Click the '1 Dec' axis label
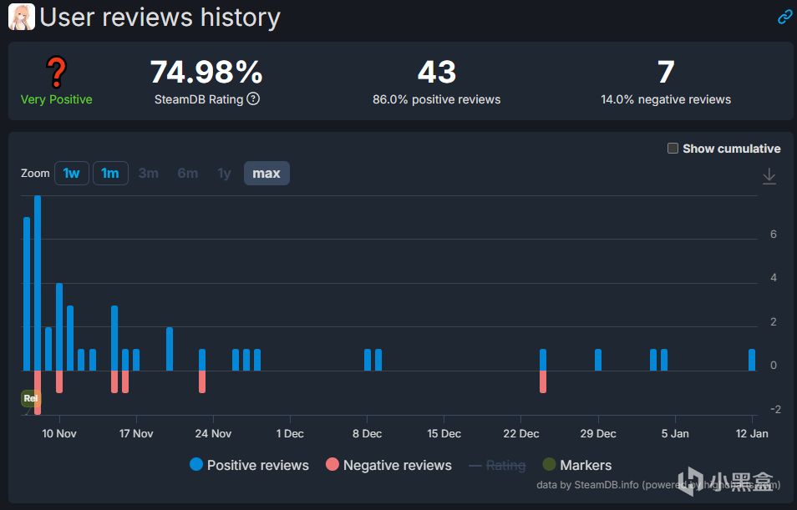The image size is (797, 510). 290,433
